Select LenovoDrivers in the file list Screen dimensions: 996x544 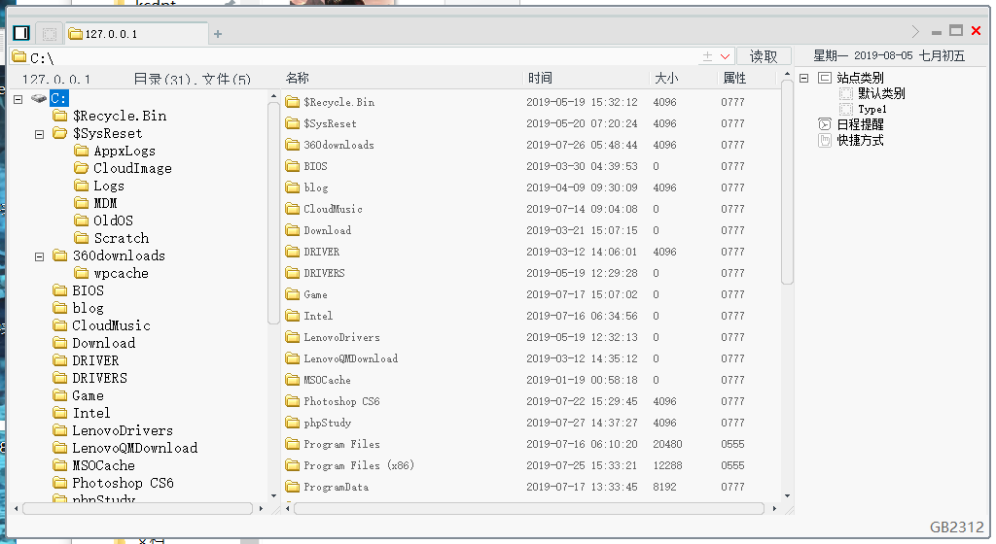[x=341, y=337]
